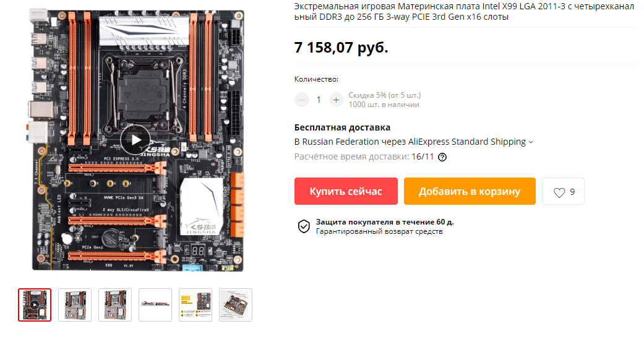
Task: Click the buyer protection shield icon
Action: (x=304, y=226)
